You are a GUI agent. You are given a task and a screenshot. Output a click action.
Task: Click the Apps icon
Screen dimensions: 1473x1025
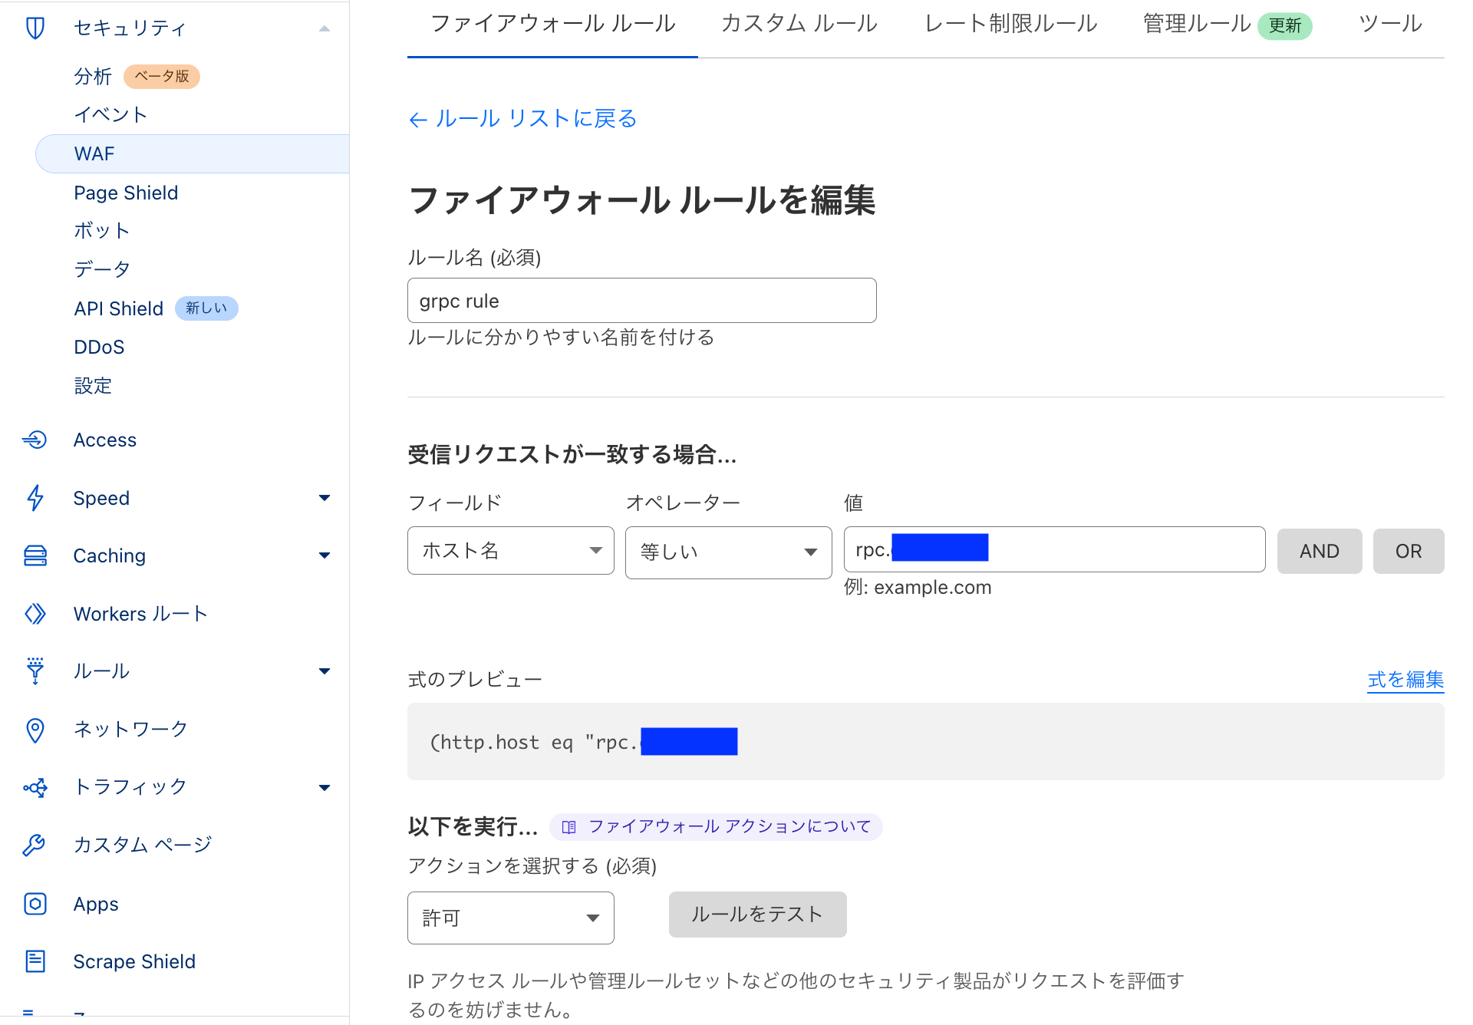click(35, 904)
